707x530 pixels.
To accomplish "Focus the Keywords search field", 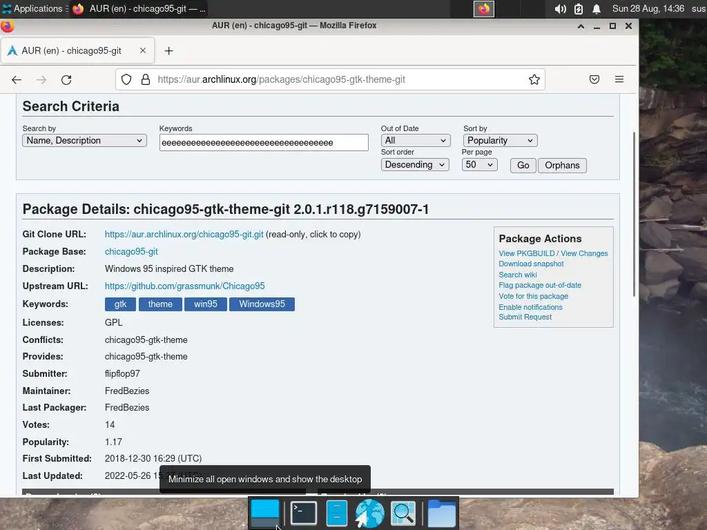I will 264,142.
